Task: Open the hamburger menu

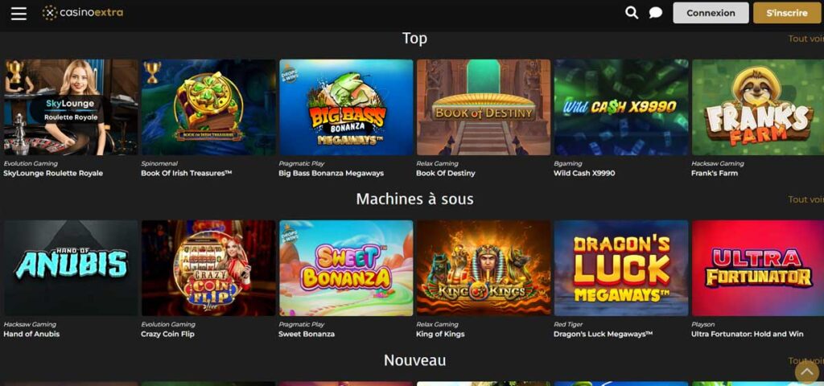Action: coord(19,13)
